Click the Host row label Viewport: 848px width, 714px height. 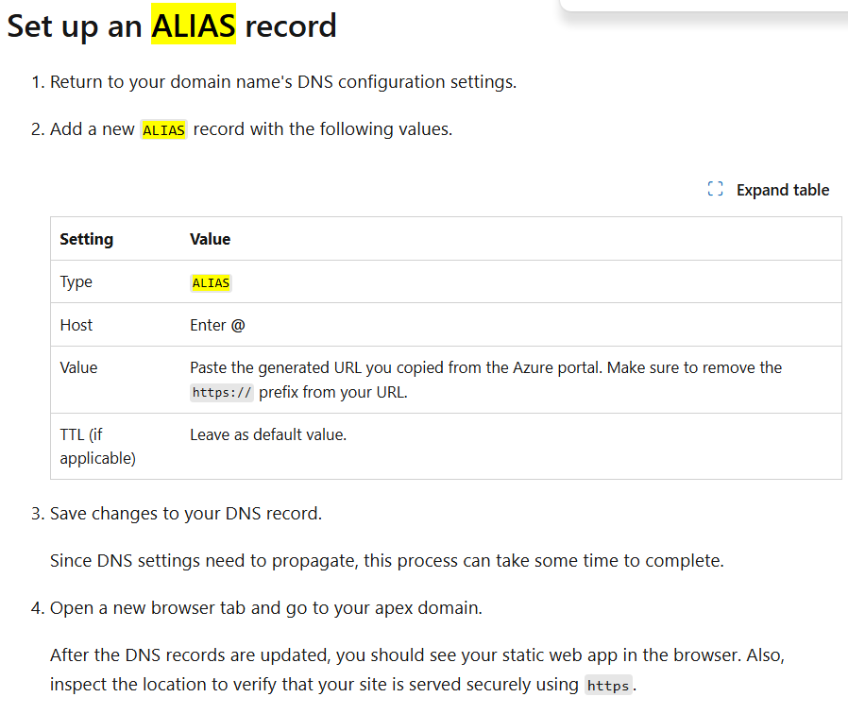(x=76, y=325)
